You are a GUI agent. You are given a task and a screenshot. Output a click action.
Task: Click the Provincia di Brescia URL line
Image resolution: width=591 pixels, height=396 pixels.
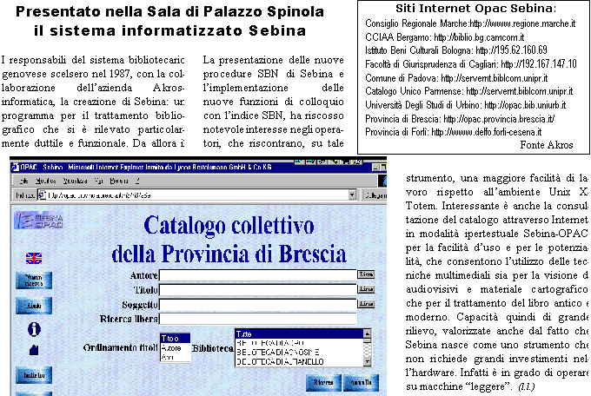460,119
